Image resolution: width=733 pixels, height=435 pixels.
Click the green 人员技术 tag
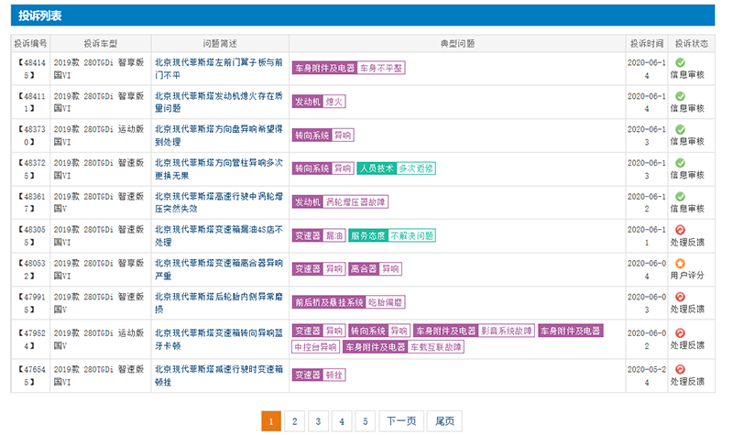point(374,169)
